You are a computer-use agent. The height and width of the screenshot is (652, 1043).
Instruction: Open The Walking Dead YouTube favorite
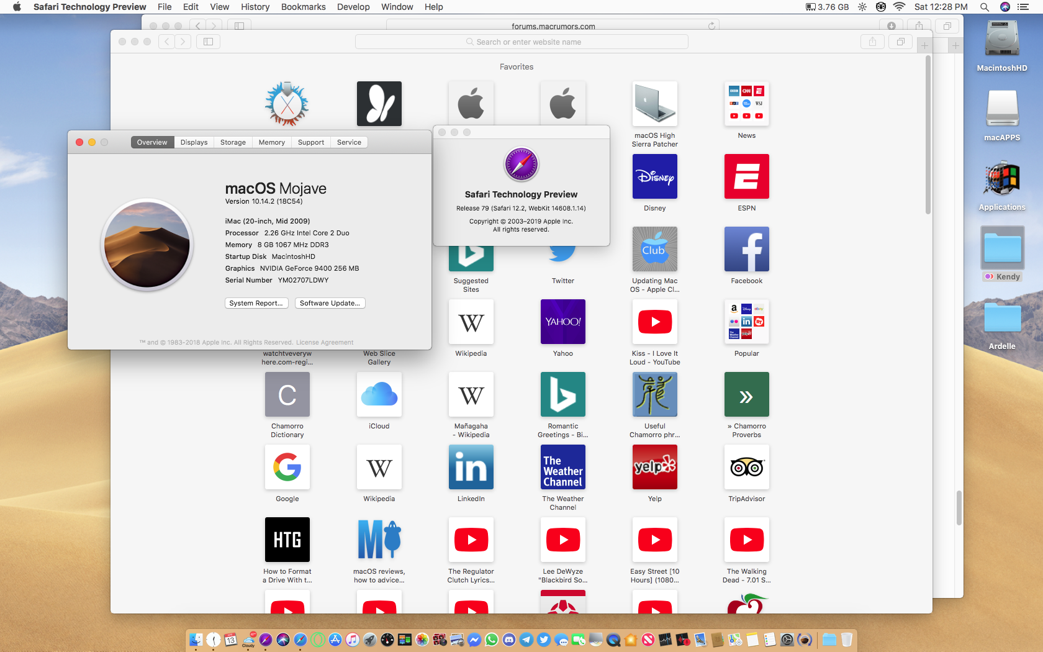746,540
